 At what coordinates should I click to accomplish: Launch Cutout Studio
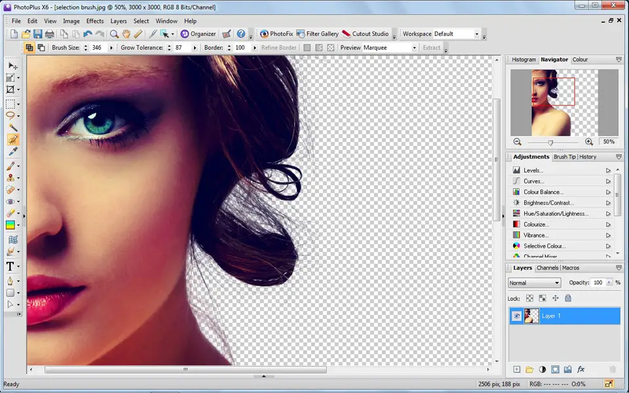pos(366,34)
